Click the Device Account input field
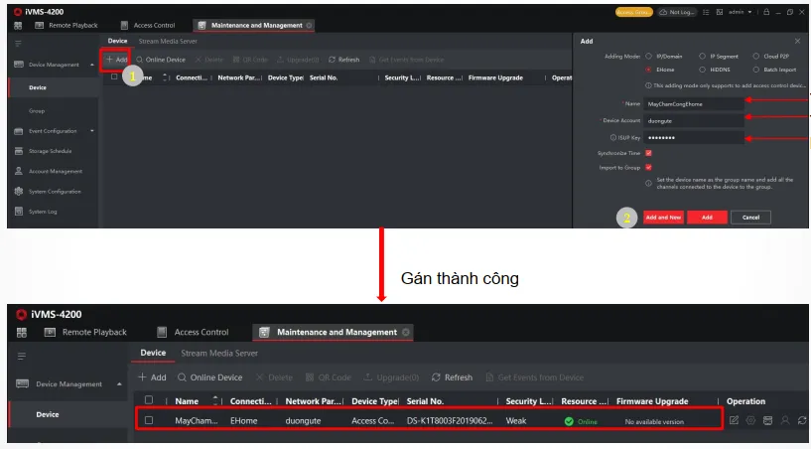 [x=692, y=120]
